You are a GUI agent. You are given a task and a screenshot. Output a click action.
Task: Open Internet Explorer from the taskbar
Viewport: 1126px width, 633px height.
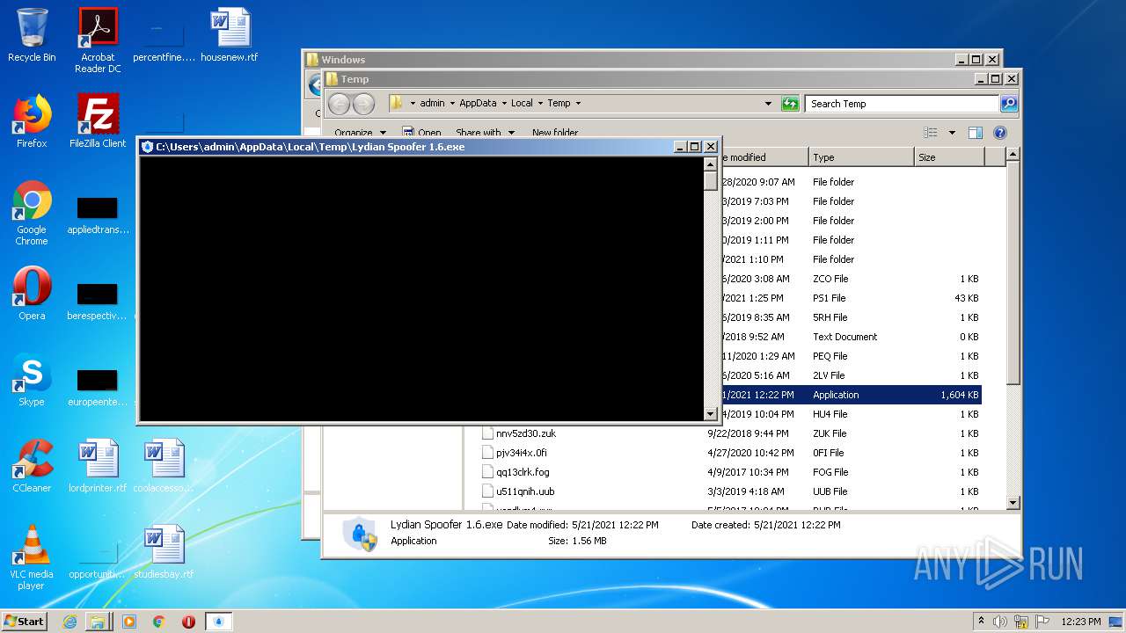pyautogui.click(x=69, y=622)
